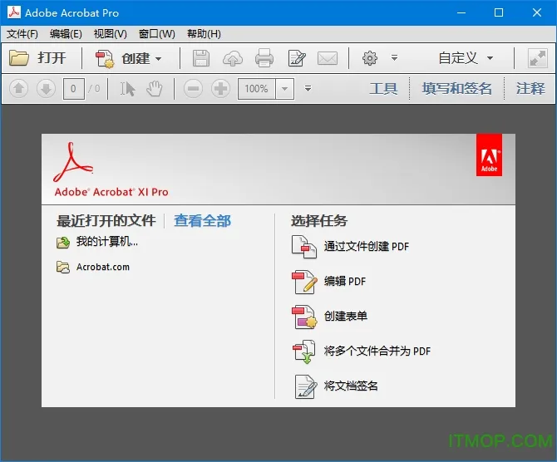Screen dimensions: 557x462
Task: Click the Open folder icon in toolbar
Action: (19, 58)
